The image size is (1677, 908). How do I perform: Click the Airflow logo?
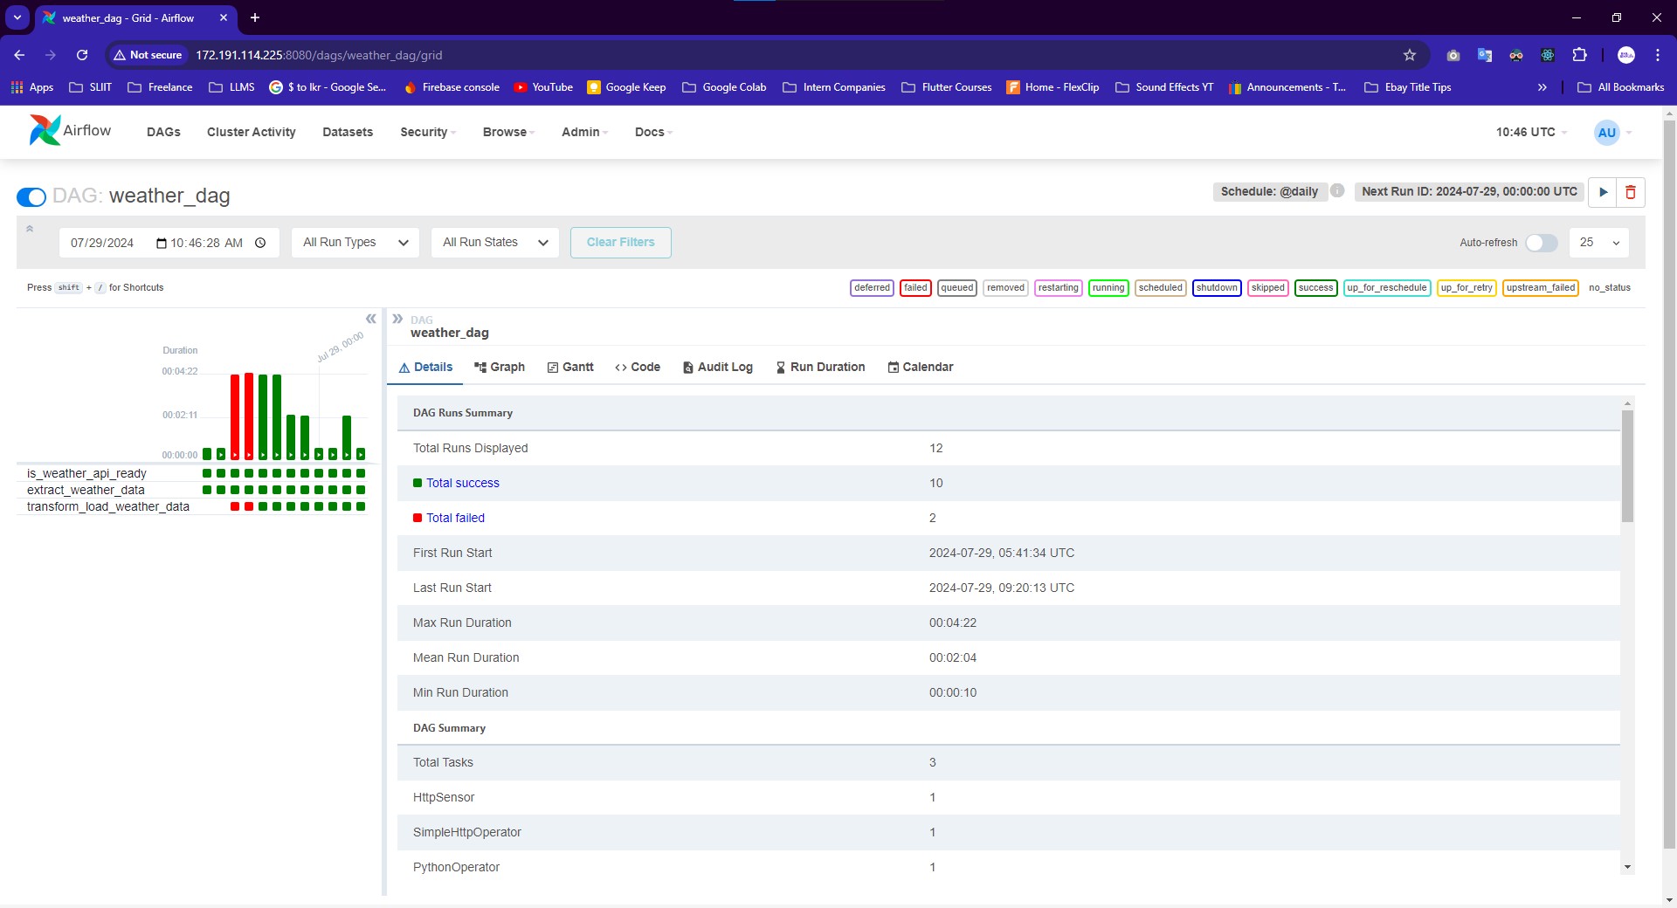coord(70,131)
